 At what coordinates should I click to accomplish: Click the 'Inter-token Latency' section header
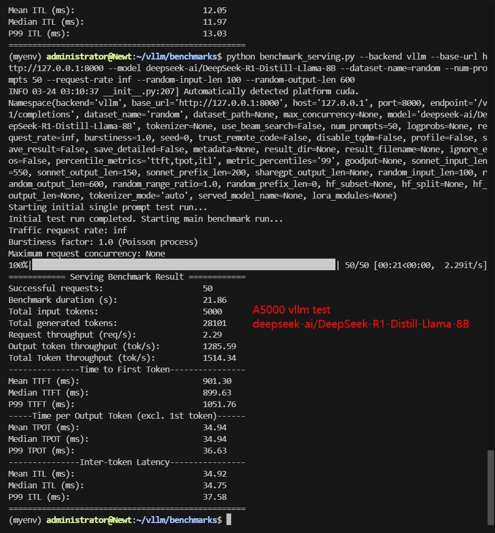[127, 462]
